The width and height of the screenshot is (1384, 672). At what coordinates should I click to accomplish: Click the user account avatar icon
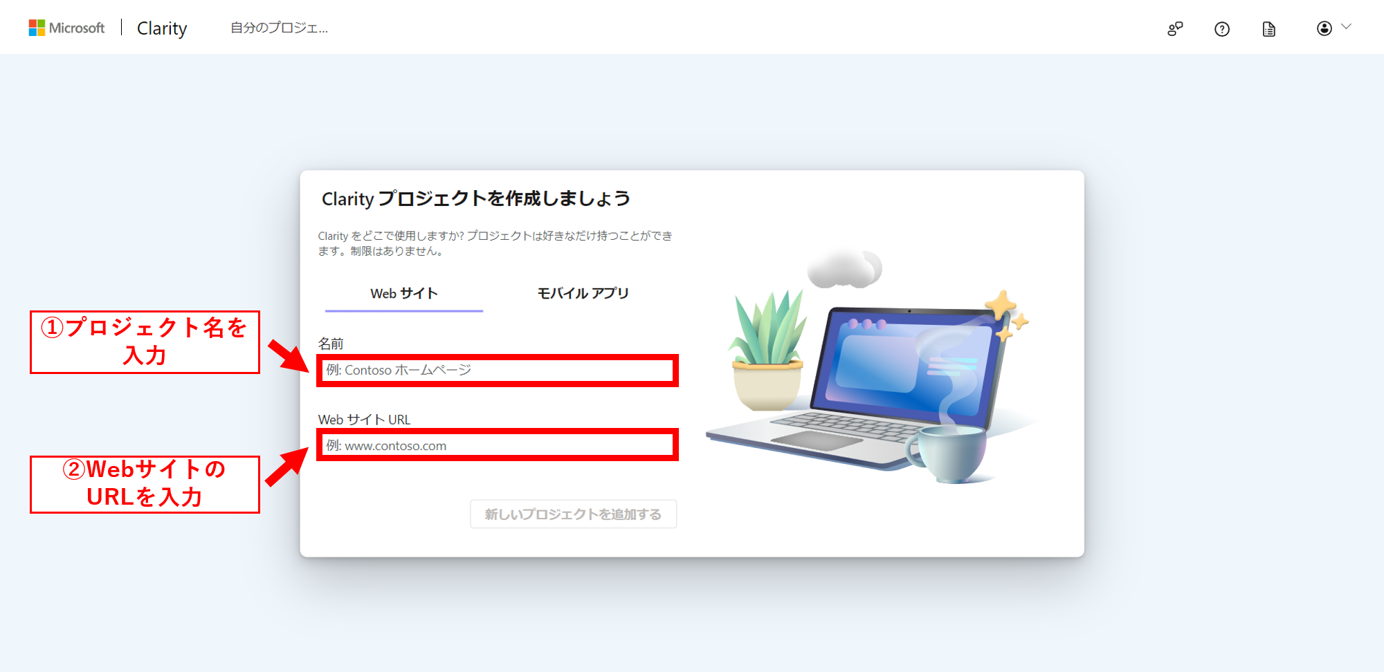coord(1324,28)
